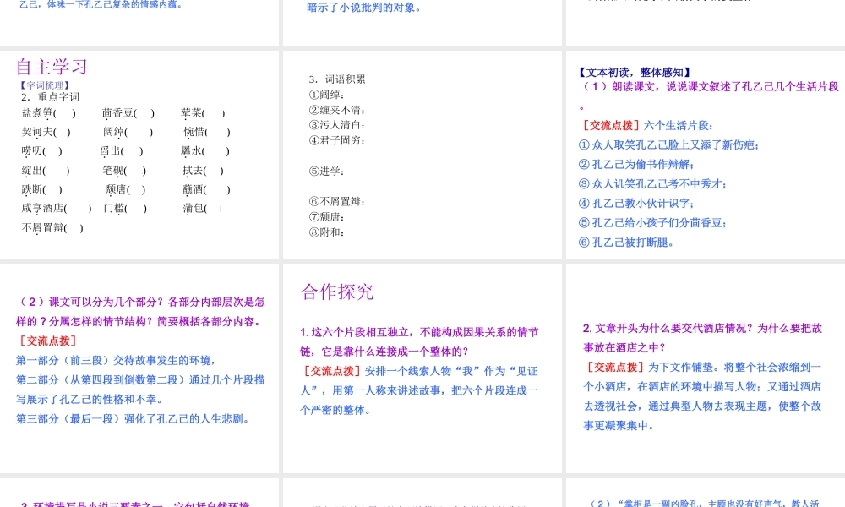Screen dimensions: 845x507
Task: Click the 自主学习 heading
Action: click(x=52, y=67)
